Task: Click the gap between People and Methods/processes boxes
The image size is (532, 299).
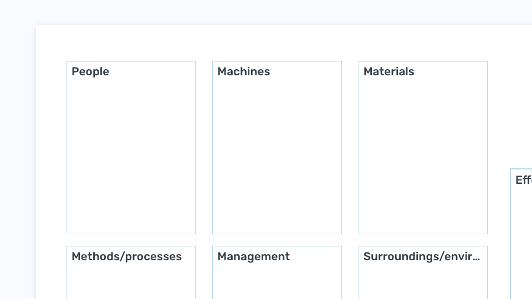Action: [x=131, y=240]
